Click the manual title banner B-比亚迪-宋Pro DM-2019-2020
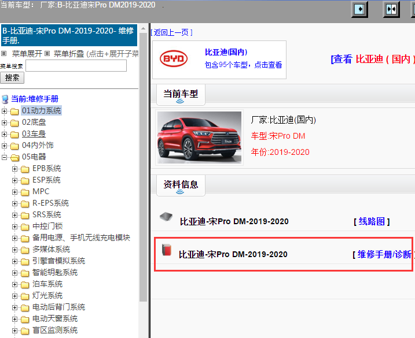Screen dimensions: 415x338 click(69, 35)
